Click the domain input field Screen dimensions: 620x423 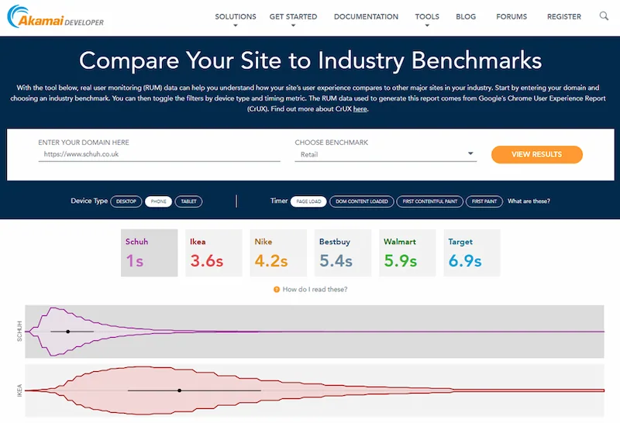pyautogui.click(x=159, y=154)
